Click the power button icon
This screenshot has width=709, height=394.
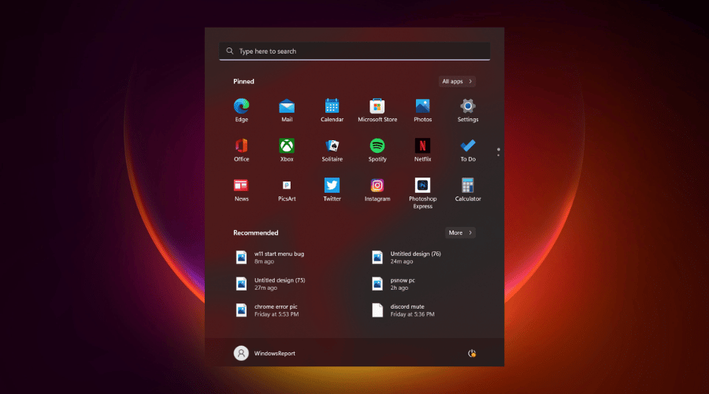(x=472, y=353)
